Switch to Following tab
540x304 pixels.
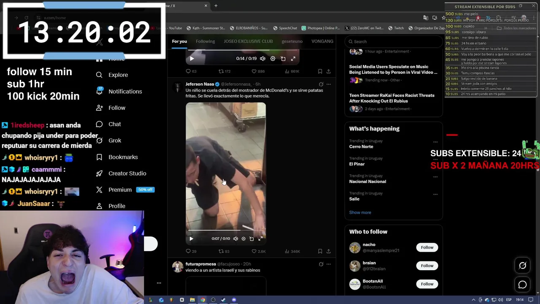[205, 41]
